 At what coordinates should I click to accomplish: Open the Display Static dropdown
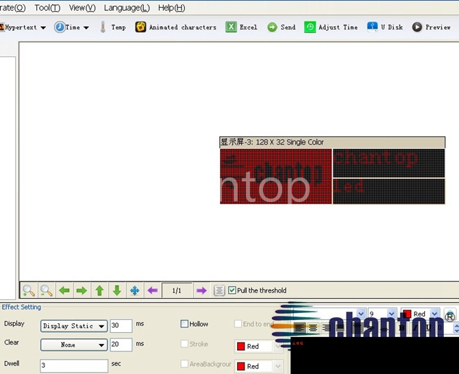click(x=74, y=326)
